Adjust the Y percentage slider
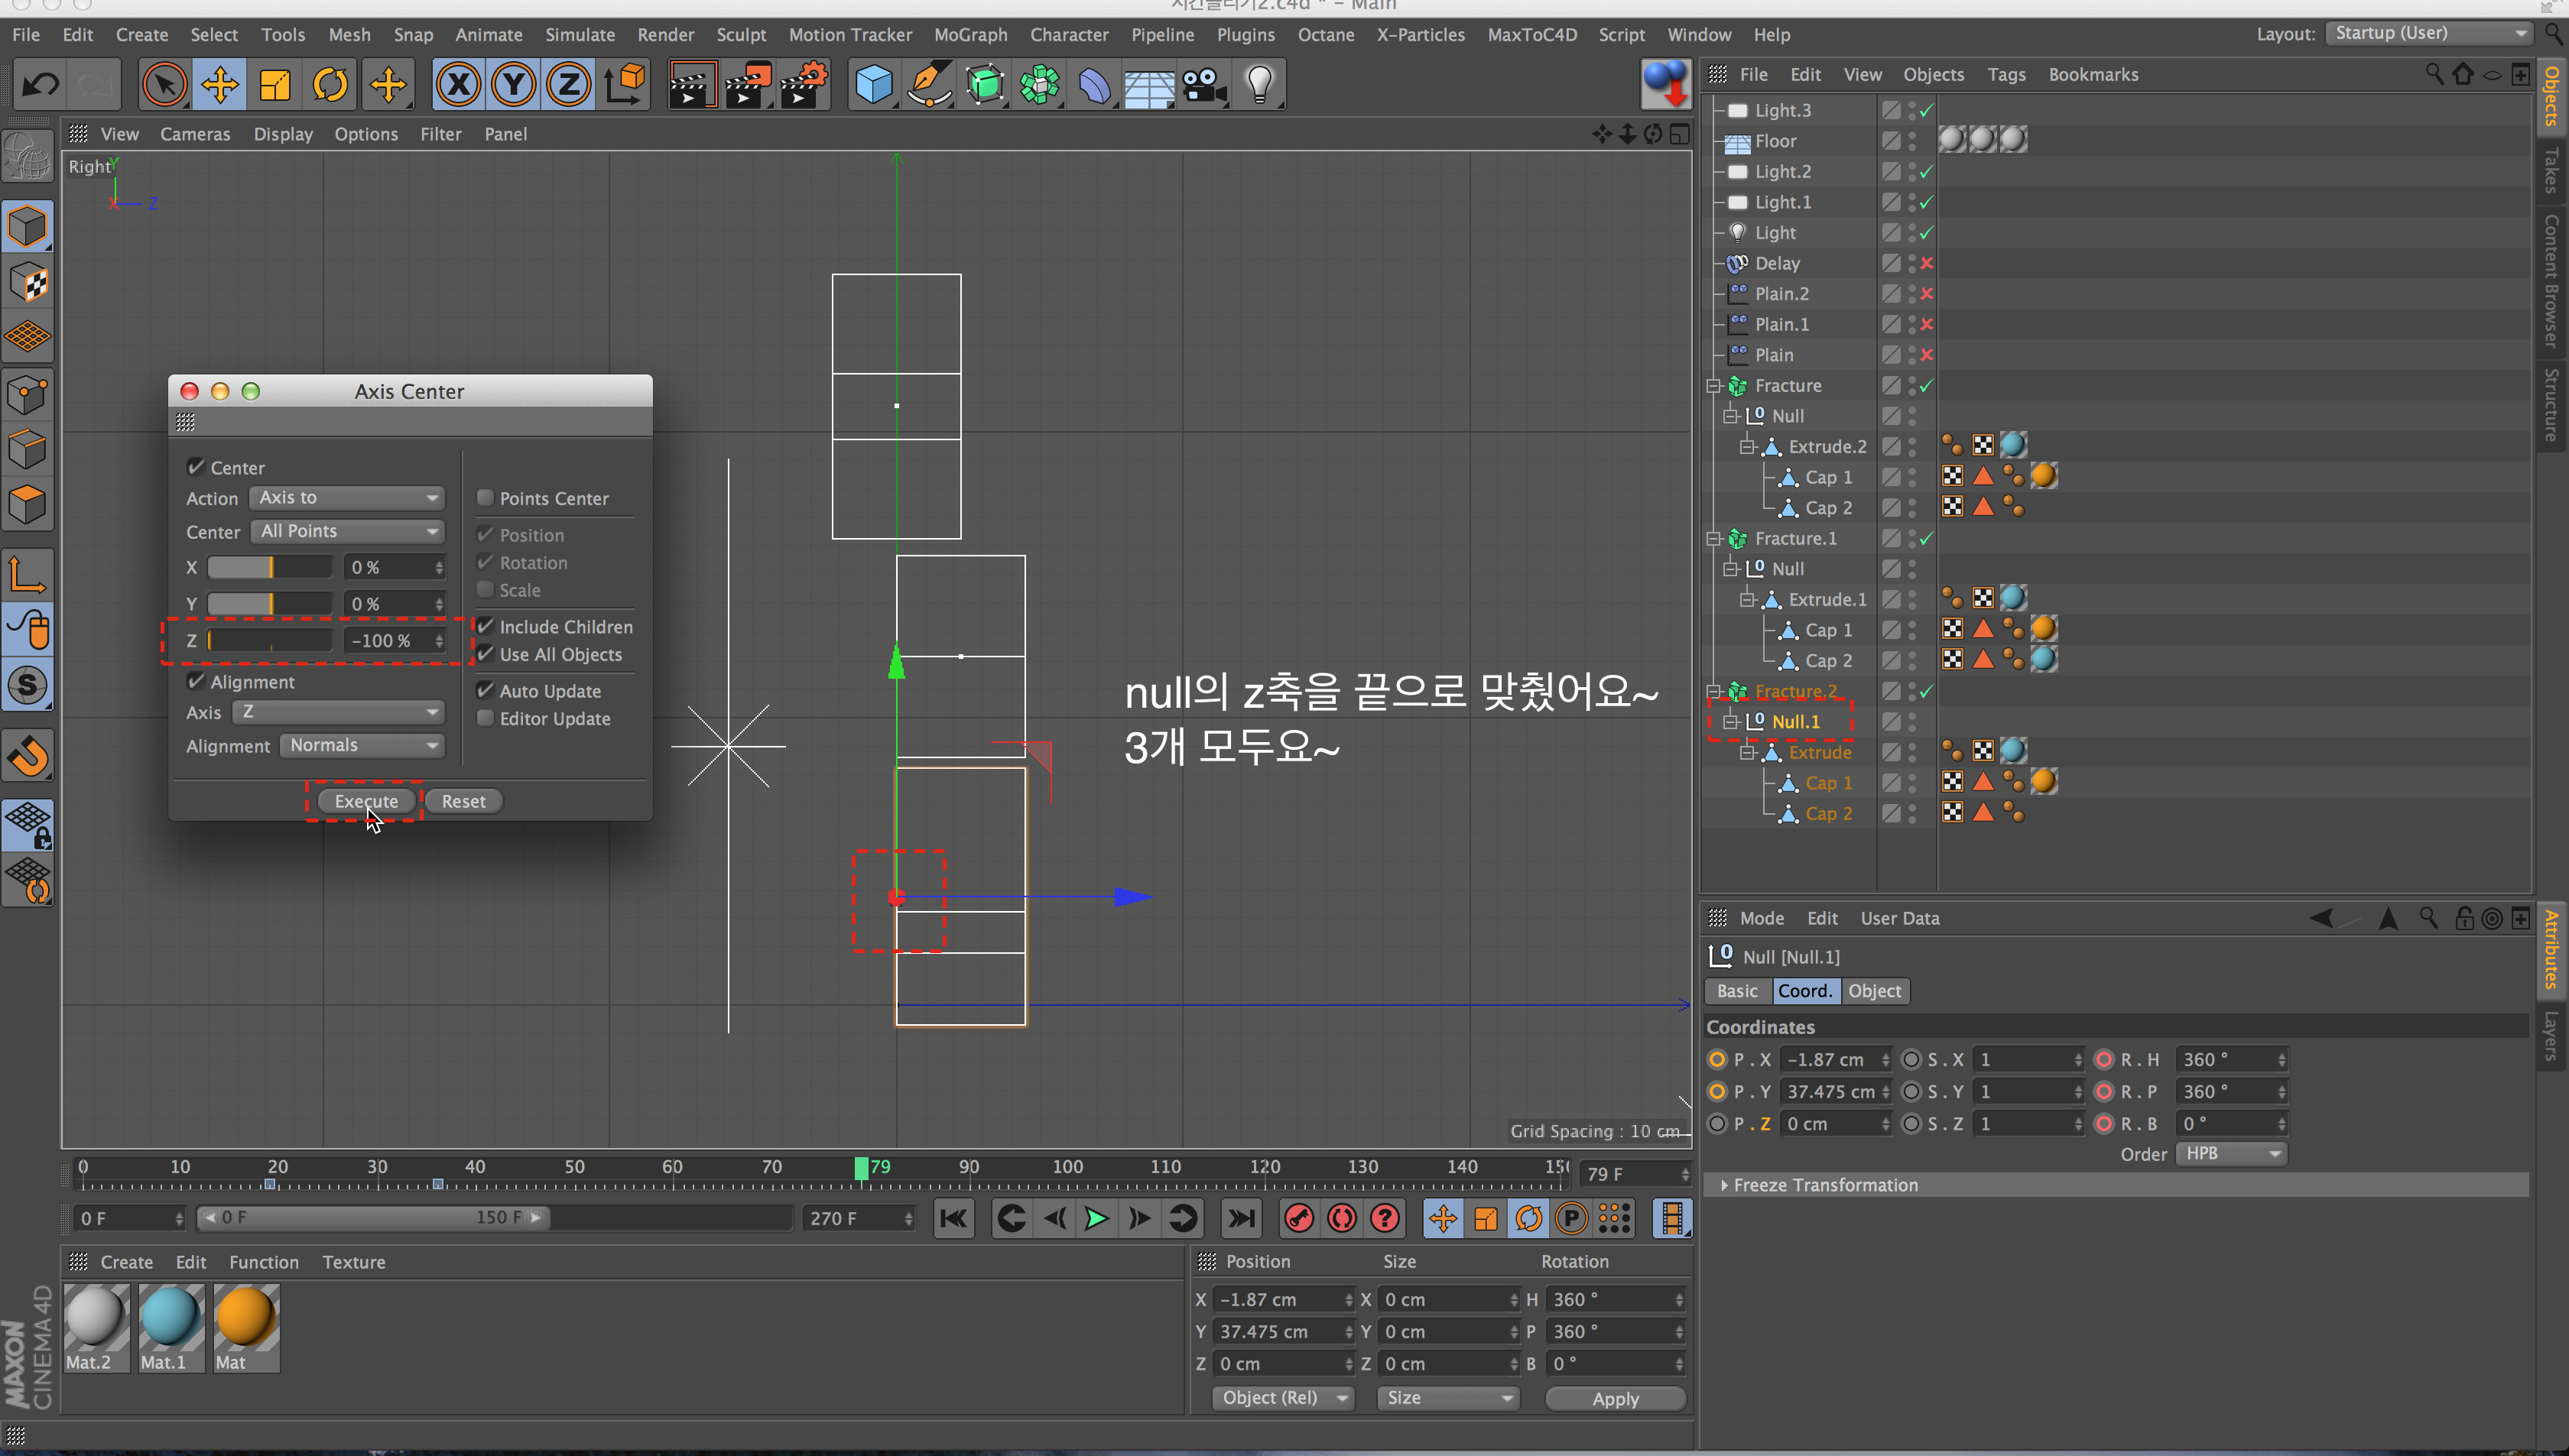Screen dimensions: 2569x1456 [x=269, y=604]
